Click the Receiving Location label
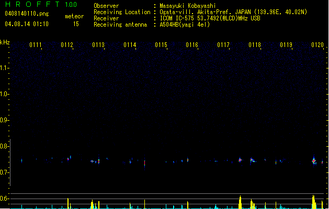 122,12
